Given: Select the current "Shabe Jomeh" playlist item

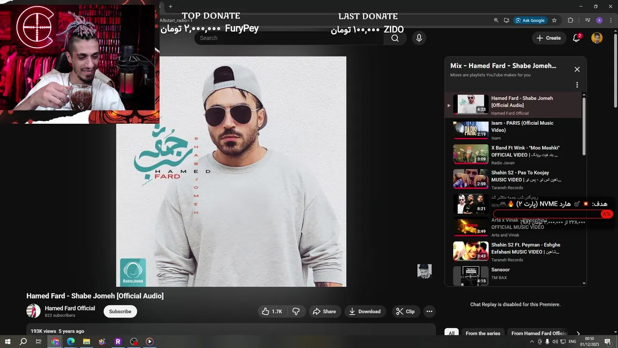Looking at the screenshot, I should click(513, 105).
